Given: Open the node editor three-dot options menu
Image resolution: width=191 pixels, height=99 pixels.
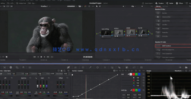Looking at the screenshot, I should (152, 6).
